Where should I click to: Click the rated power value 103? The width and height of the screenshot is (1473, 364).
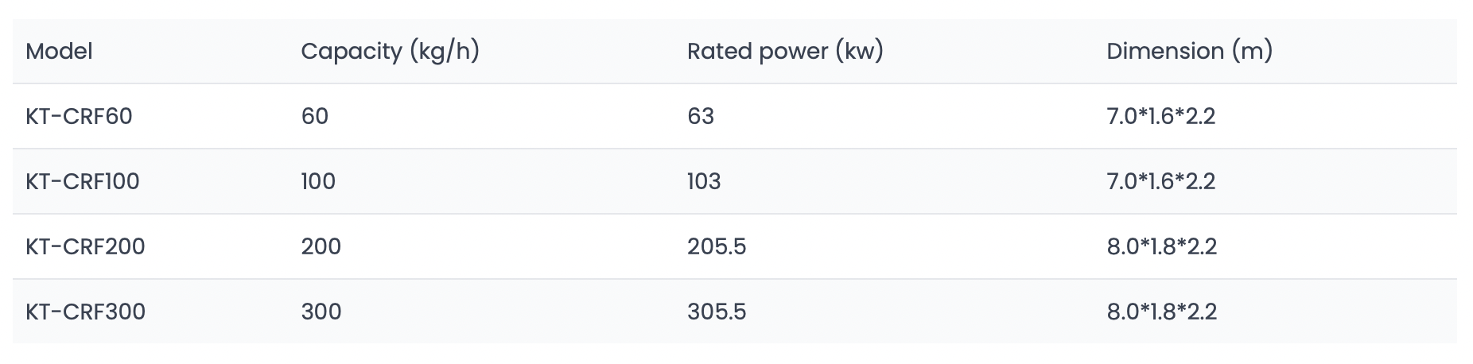pyautogui.click(x=704, y=181)
